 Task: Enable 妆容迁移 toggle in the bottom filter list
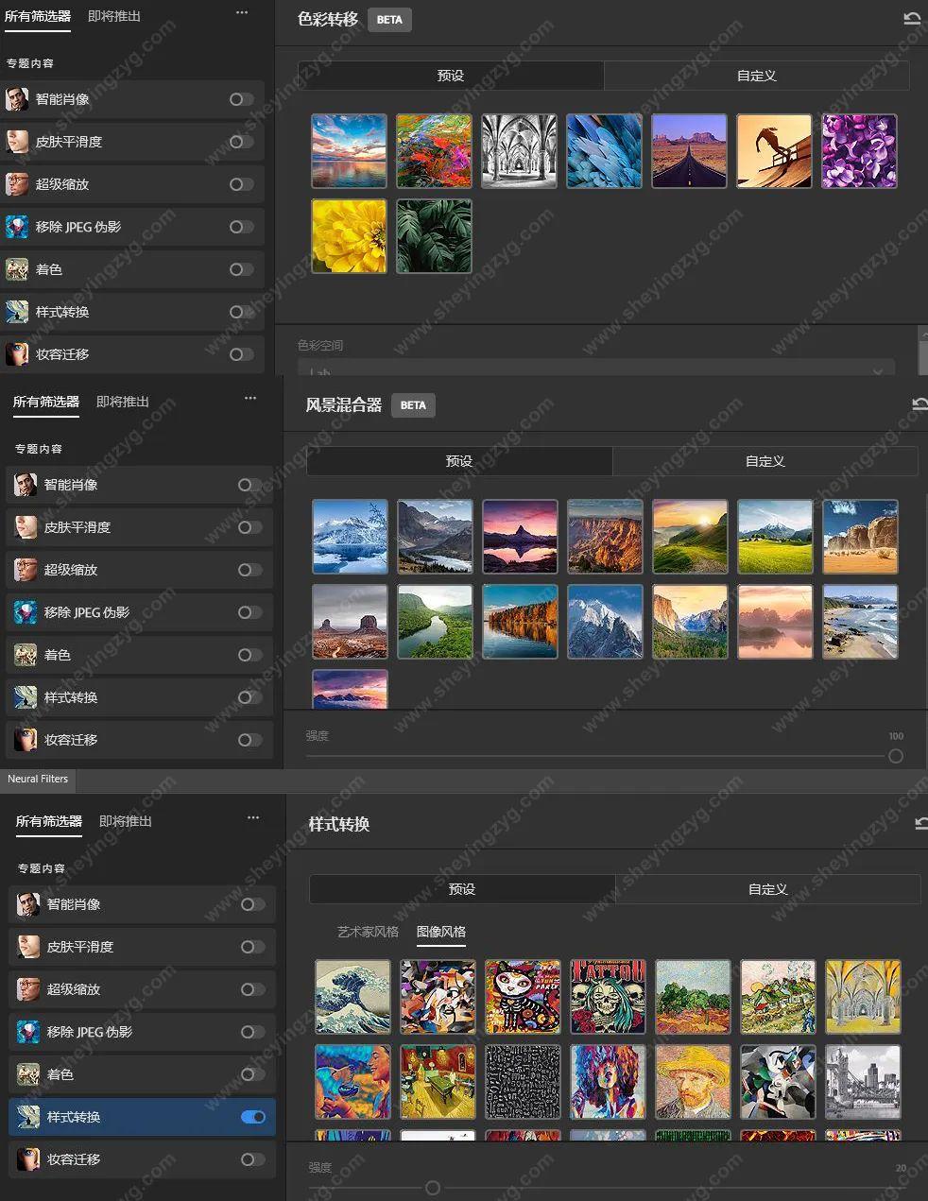pyautogui.click(x=252, y=1159)
